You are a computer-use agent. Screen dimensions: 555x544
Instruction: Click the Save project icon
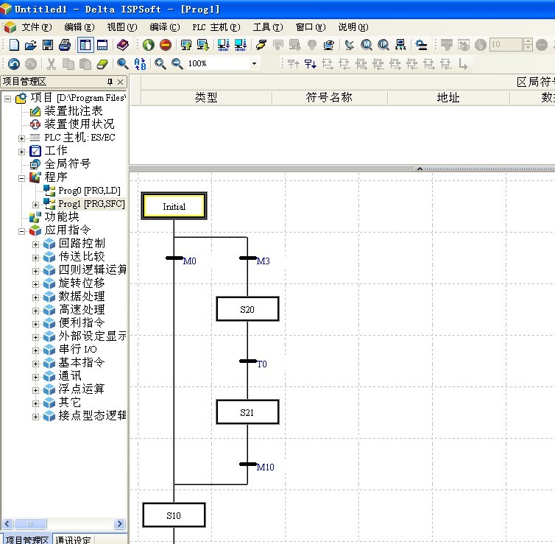point(48,45)
